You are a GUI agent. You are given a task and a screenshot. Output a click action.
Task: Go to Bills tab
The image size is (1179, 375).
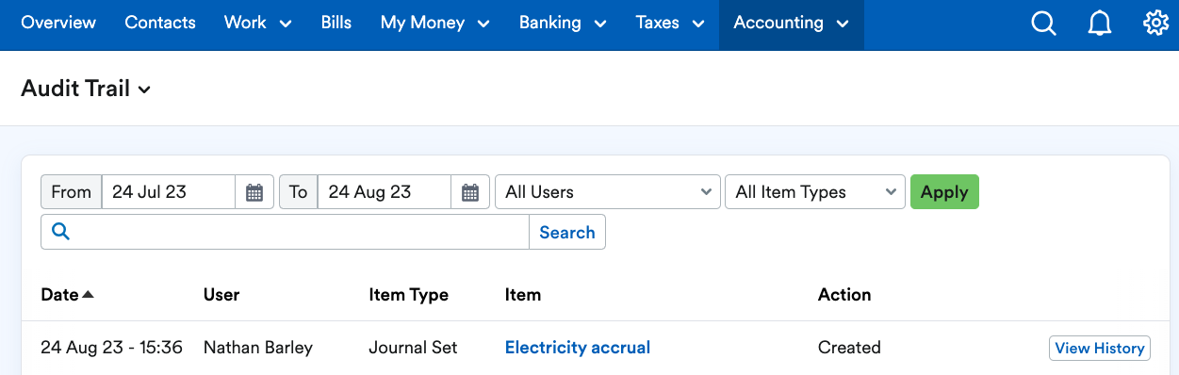tap(336, 24)
